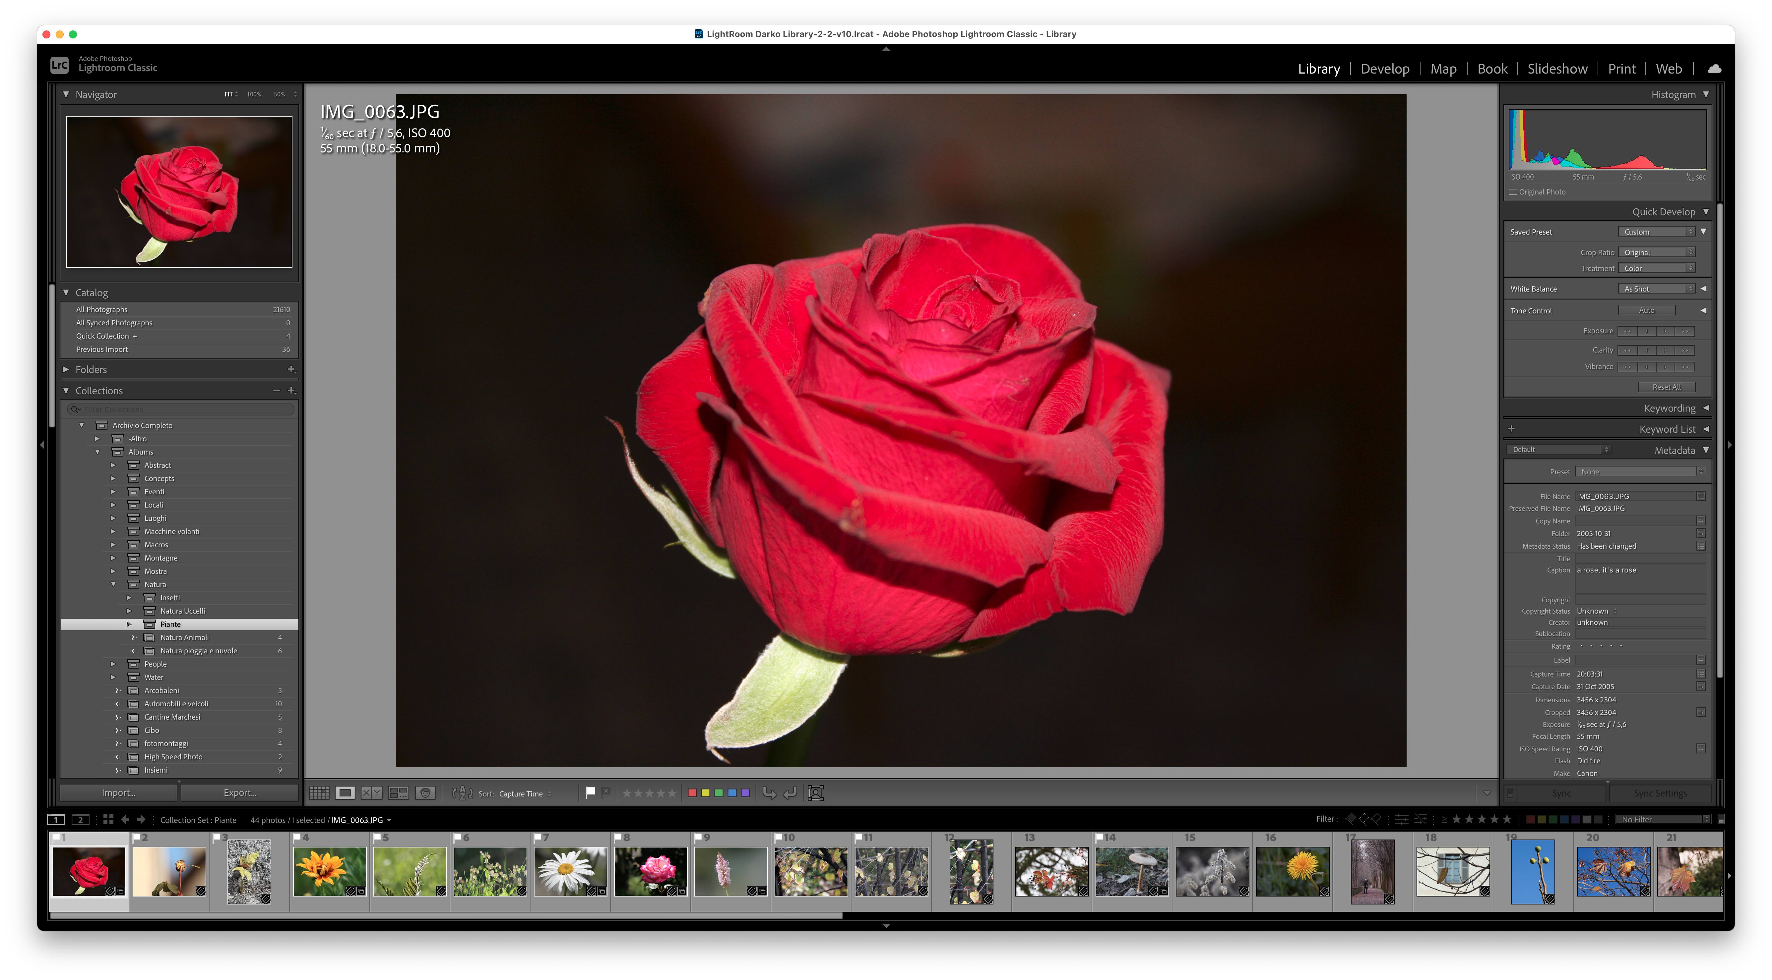Viewport: 1772px width, 980px height.
Task: Flag photo as pick with white flag
Action: (x=590, y=792)
